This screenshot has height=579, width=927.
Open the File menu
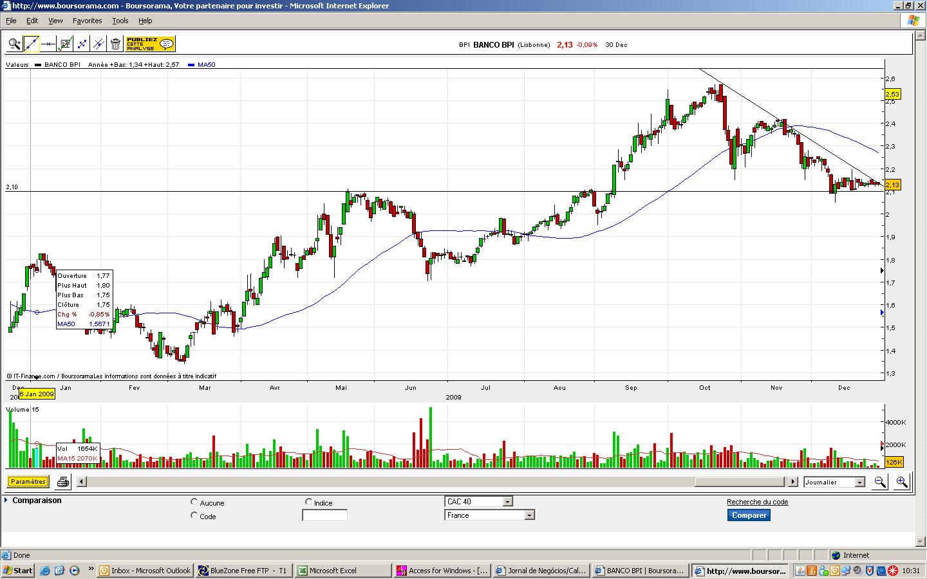pos(11,21)
